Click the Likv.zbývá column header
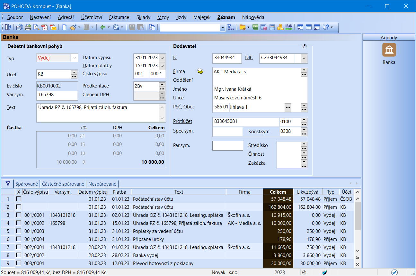416x276 pixels. coord(308,192)
